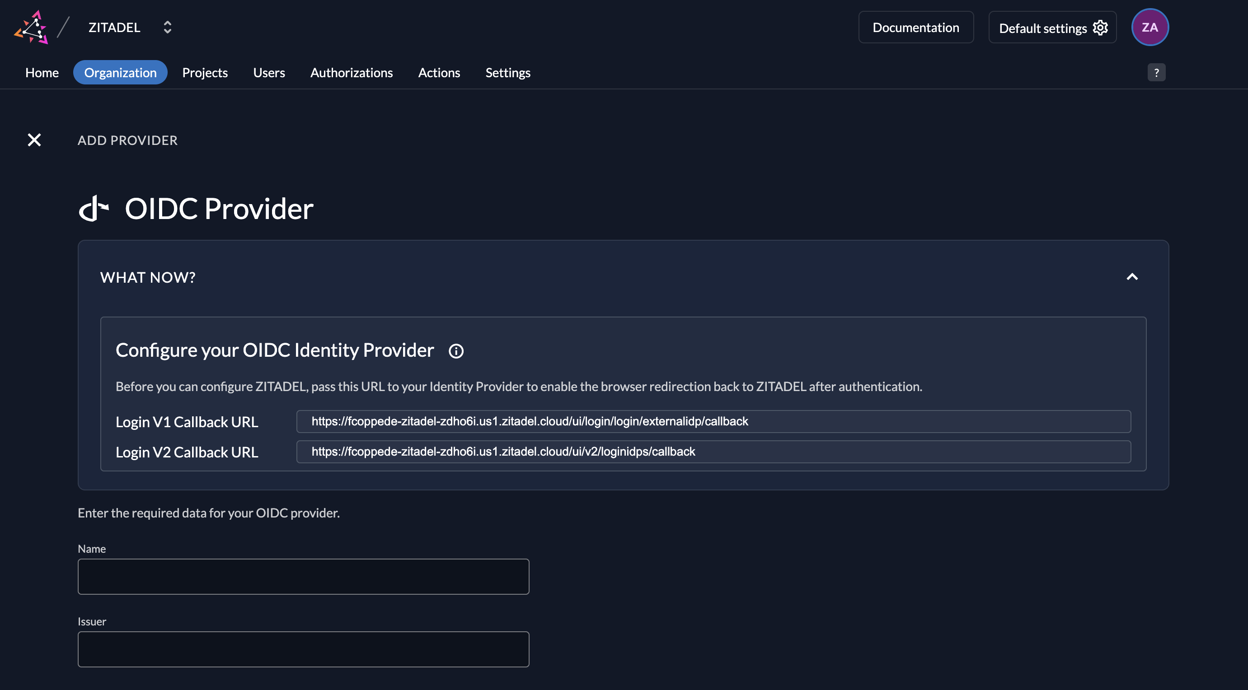This screenshot has height=690, width=1248.
Task: Open the organization switcher
Action: [x=167, y=27]
